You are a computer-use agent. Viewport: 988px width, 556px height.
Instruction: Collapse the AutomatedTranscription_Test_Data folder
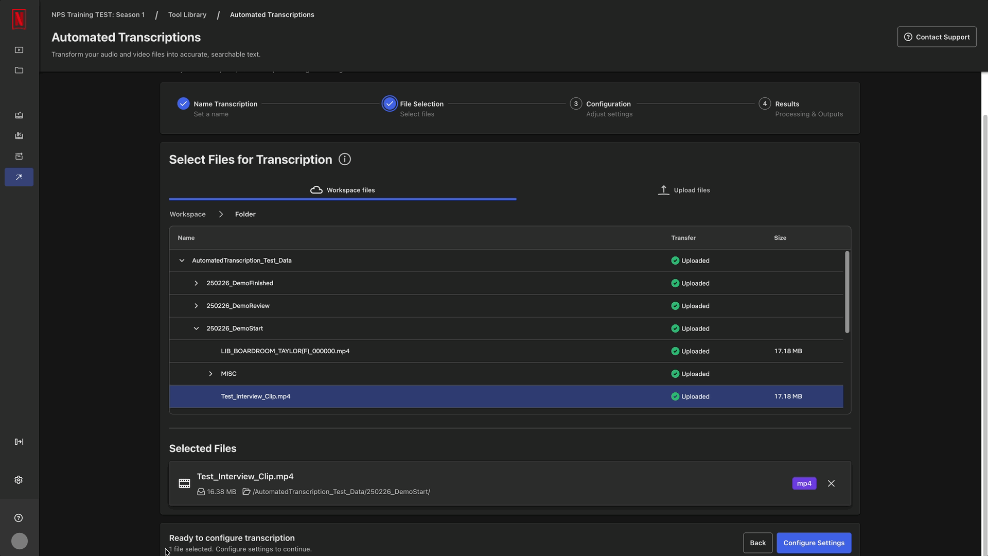coord(182,260)
